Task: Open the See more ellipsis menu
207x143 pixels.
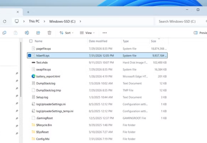Action: point(105,33)
